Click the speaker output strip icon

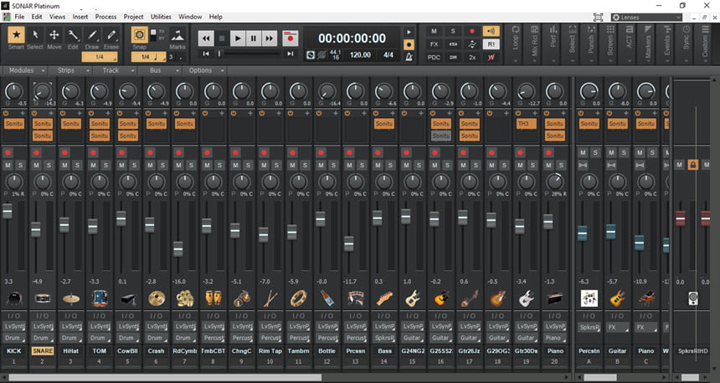pos(693,299)
